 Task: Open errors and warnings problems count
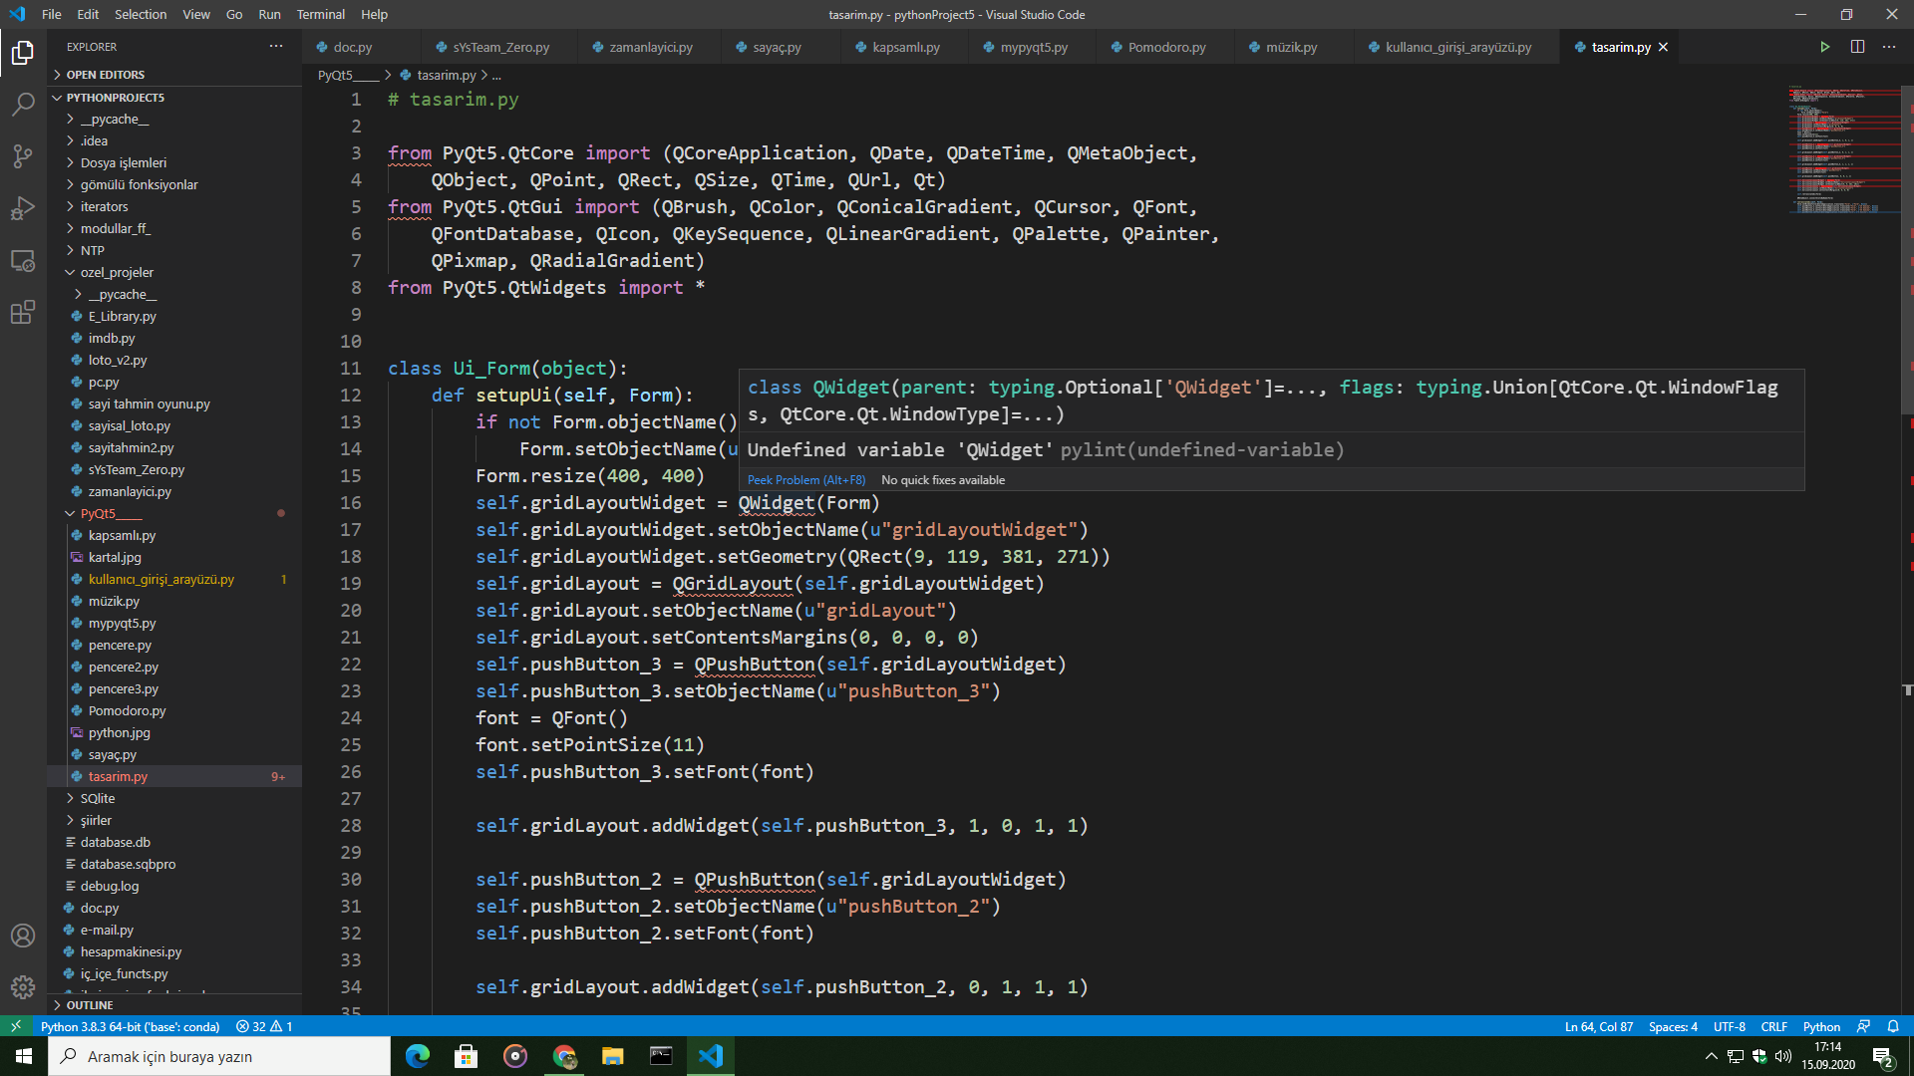[x=264, y=1026]
